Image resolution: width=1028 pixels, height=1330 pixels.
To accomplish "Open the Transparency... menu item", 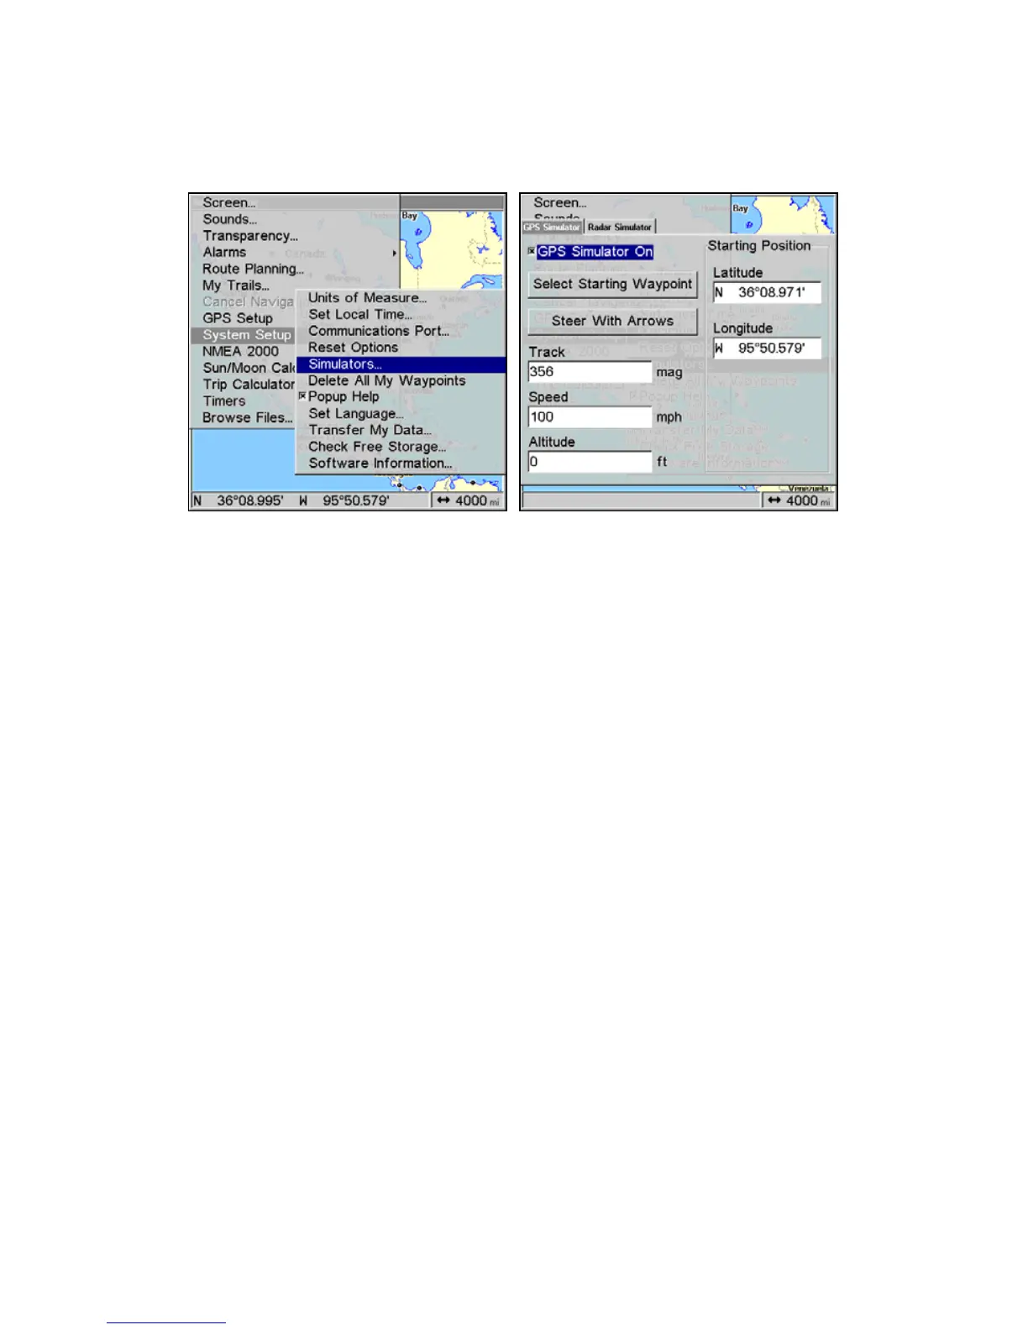I will 250,236.
